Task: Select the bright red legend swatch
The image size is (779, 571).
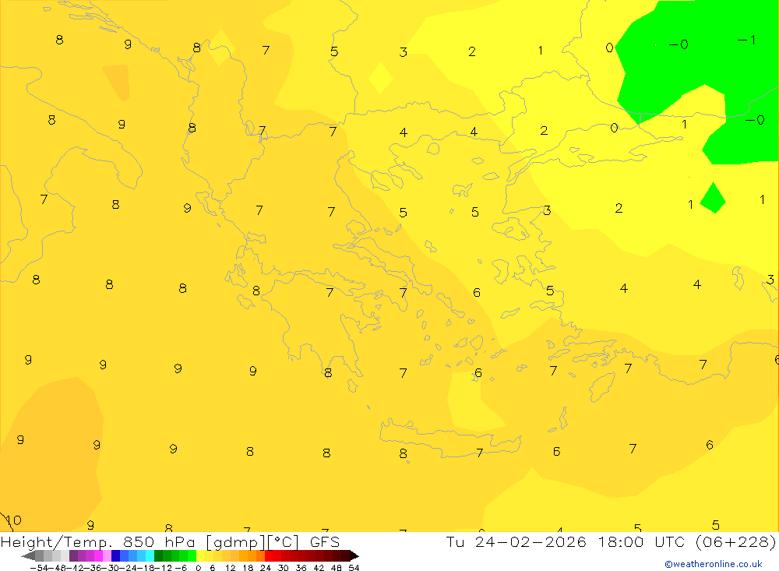Action: point(269,556)
